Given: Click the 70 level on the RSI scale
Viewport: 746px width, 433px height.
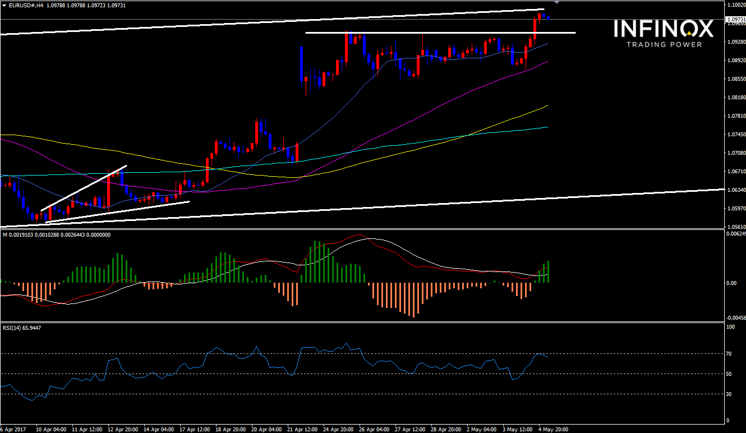Looking at the screenshot, I should pos(729,354).
